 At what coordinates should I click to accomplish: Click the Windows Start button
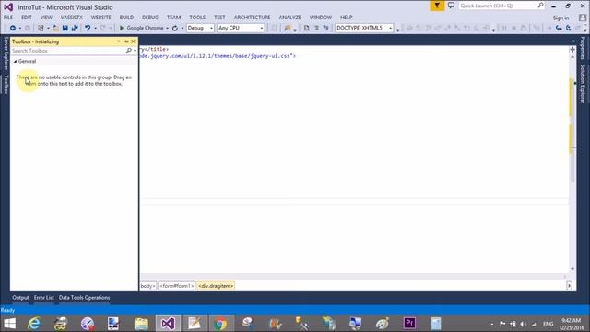click(9, 324)
